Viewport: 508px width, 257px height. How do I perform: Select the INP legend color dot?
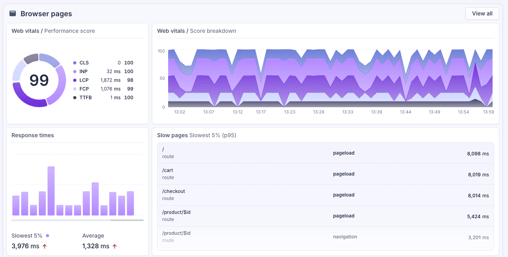(x=74, y=72)
